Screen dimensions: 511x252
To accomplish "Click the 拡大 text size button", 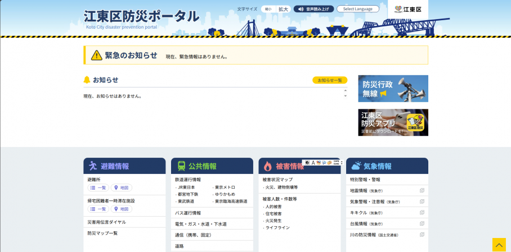I will tap(283, 9).
